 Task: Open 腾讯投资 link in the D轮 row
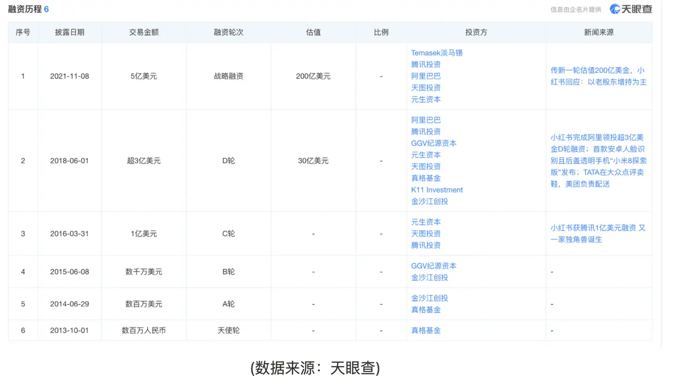coord(426,132)
